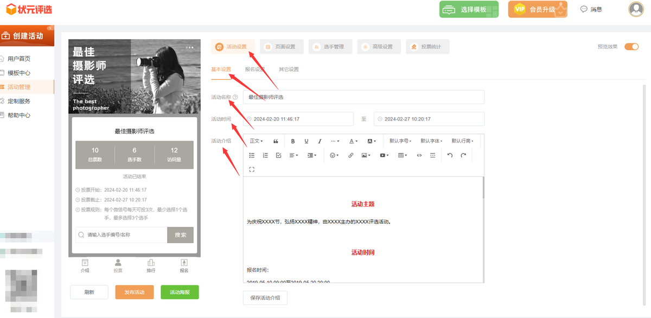This screenshot has width=651, height=318.
Task: Turn off the 预览效果 switch
Action: tap(631, 47)
